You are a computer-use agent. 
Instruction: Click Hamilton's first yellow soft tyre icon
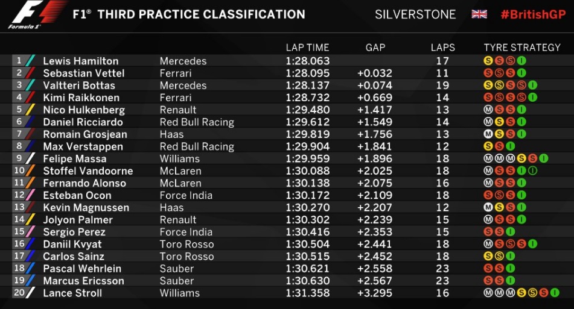pos(488,61)
